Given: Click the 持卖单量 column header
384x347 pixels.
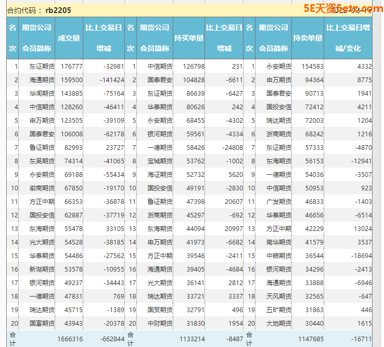Looking at the screenshot, I should (x=308, y=38).
